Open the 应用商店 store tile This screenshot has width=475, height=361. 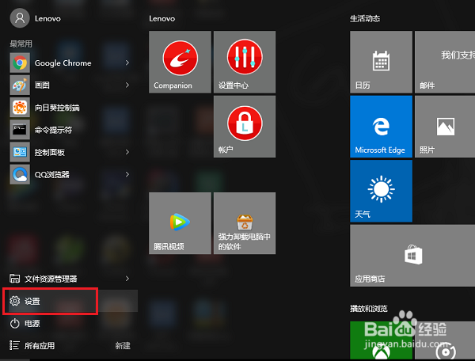412,256
